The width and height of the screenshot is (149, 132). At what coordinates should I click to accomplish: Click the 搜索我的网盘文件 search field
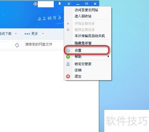(x=44, y=45)
